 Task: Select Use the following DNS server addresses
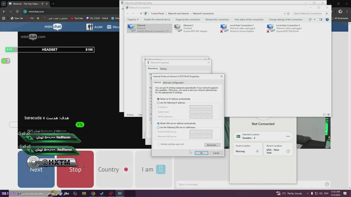tap(158, 128)
